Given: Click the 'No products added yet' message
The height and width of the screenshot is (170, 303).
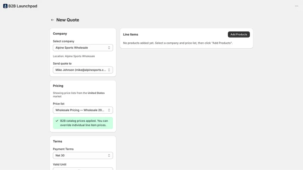Looking at the screenshot, I should coord(178,43).
